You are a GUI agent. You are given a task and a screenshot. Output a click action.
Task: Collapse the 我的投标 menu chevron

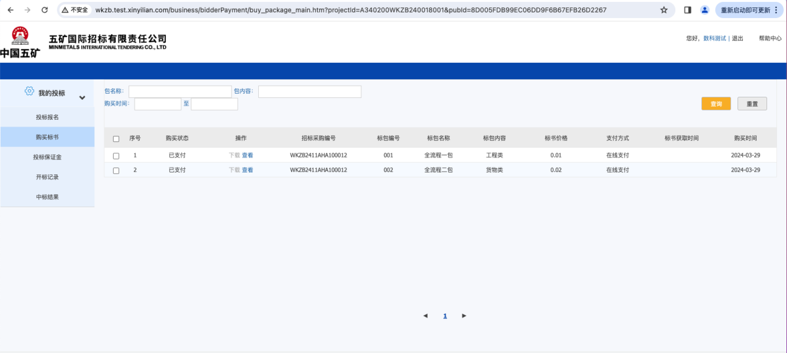[82, 98]
